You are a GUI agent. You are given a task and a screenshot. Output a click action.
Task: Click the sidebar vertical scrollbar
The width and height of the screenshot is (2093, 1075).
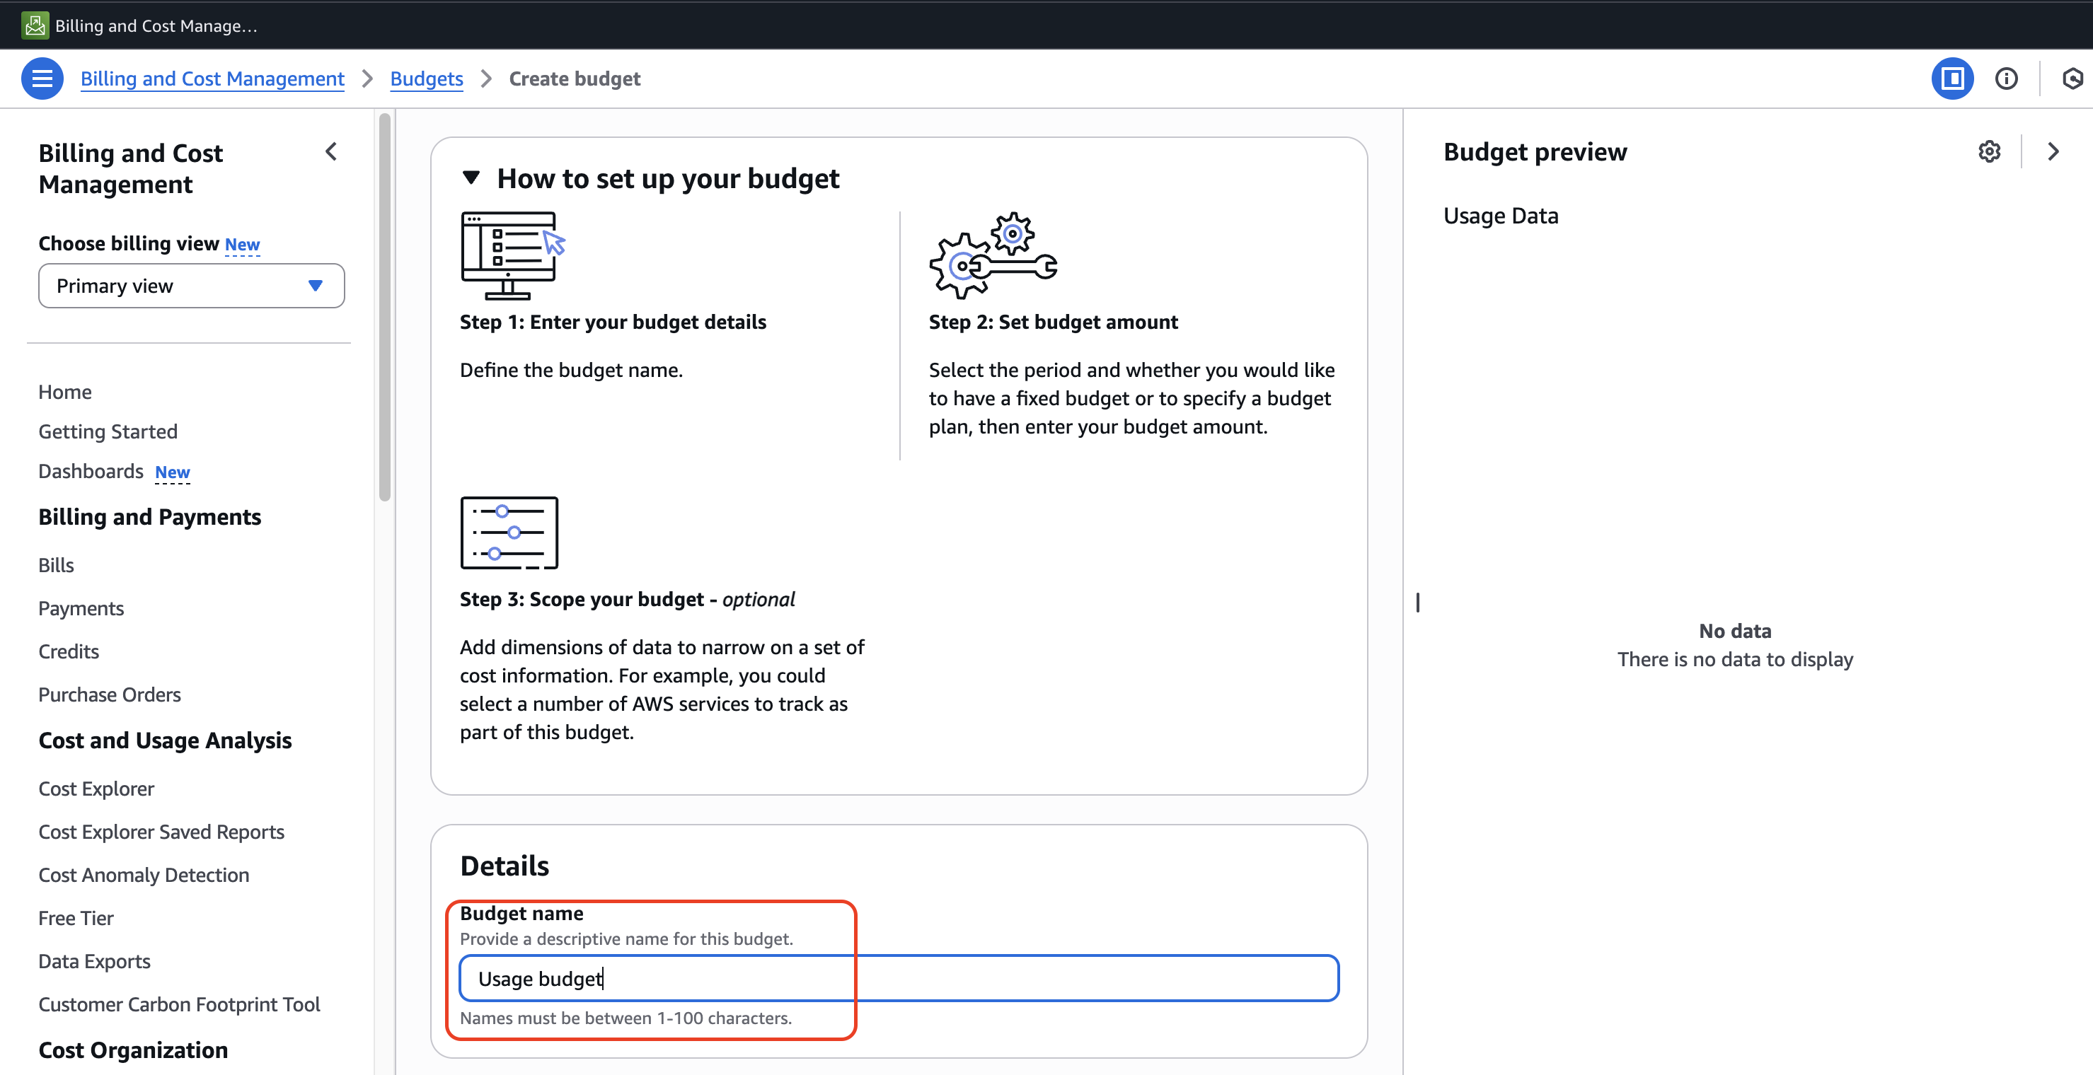pyautogui.click(x=384, y=308)
